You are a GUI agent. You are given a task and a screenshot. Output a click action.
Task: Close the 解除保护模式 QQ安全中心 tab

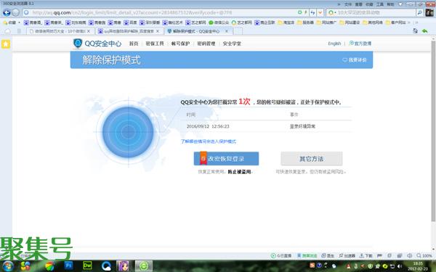pos(226,31)
